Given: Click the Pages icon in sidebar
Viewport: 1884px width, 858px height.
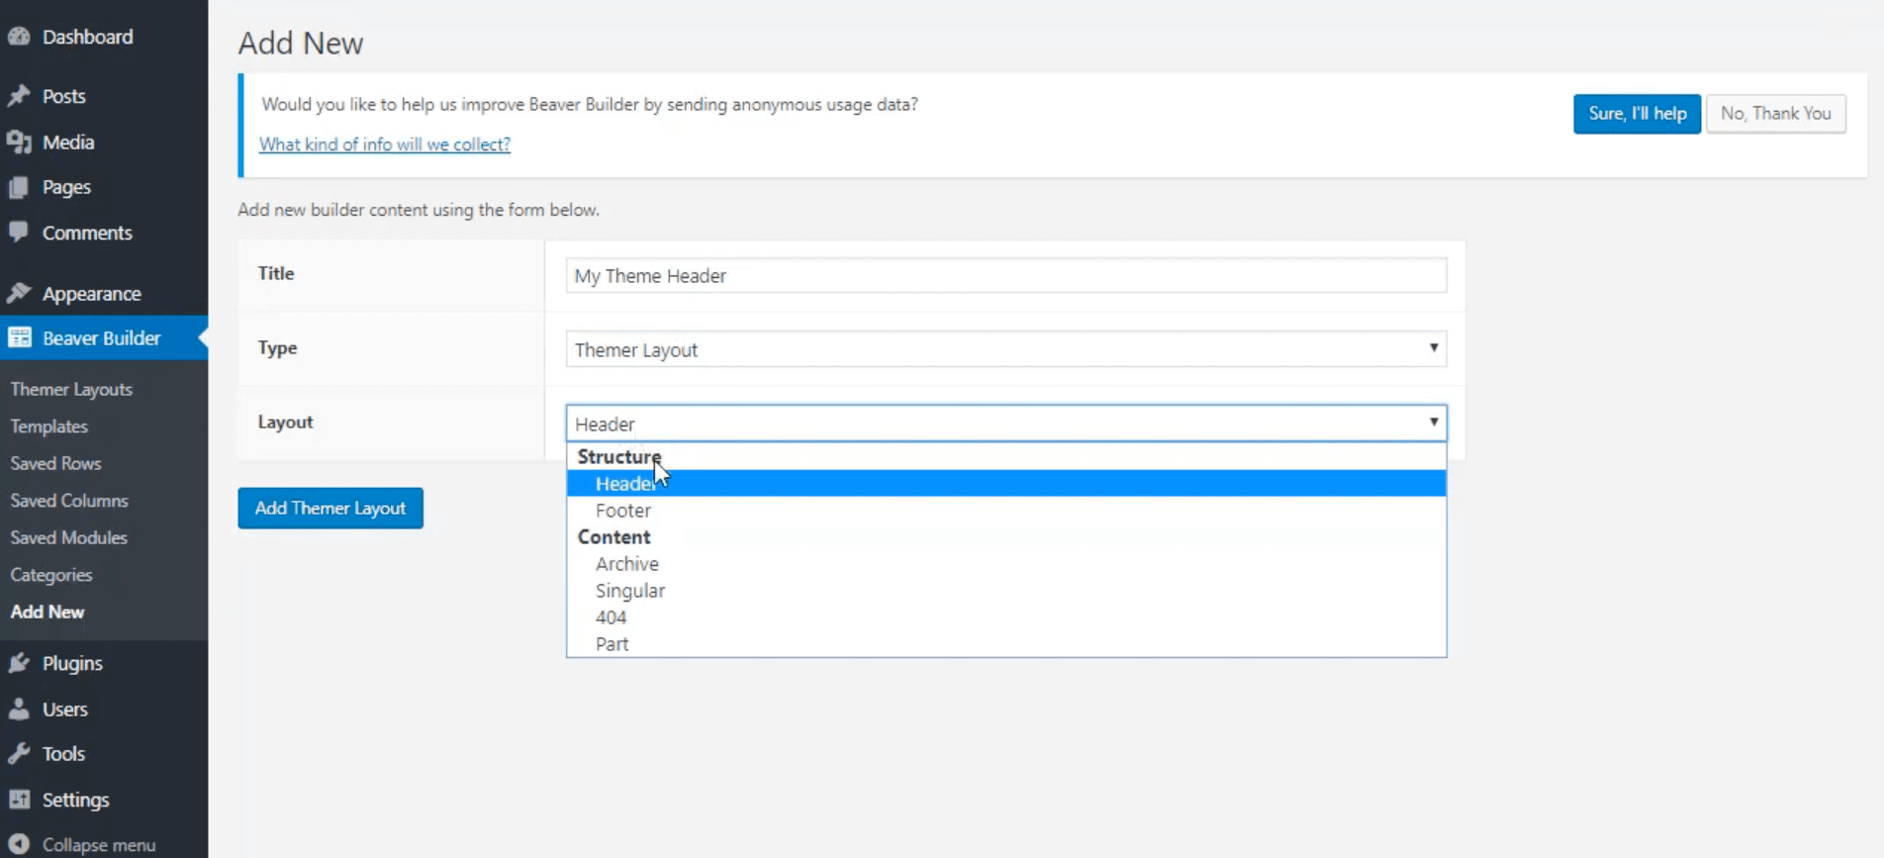Looking at the screenshot, I should pos(19,187).
